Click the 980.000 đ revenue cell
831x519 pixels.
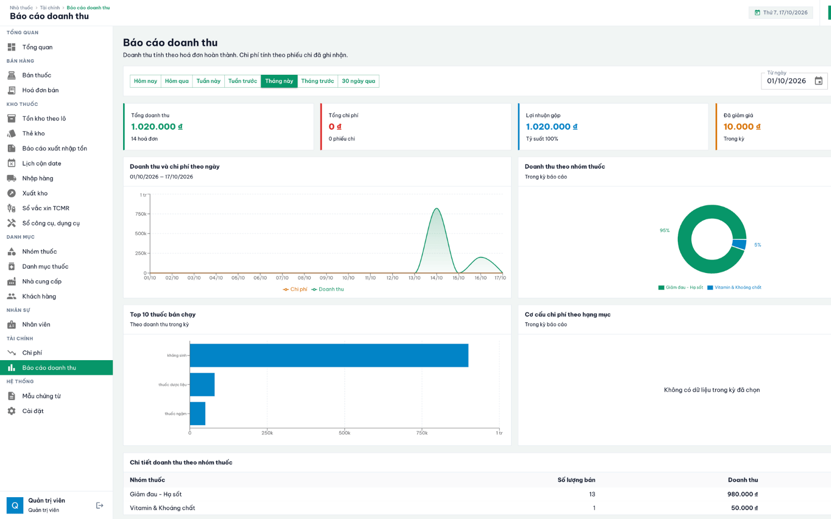(x=743, y=495)
